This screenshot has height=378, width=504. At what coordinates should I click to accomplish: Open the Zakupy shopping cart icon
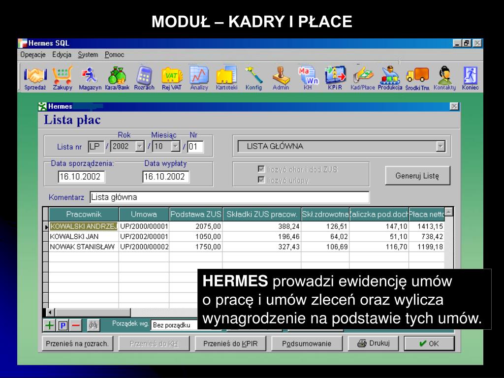[63, 78]
